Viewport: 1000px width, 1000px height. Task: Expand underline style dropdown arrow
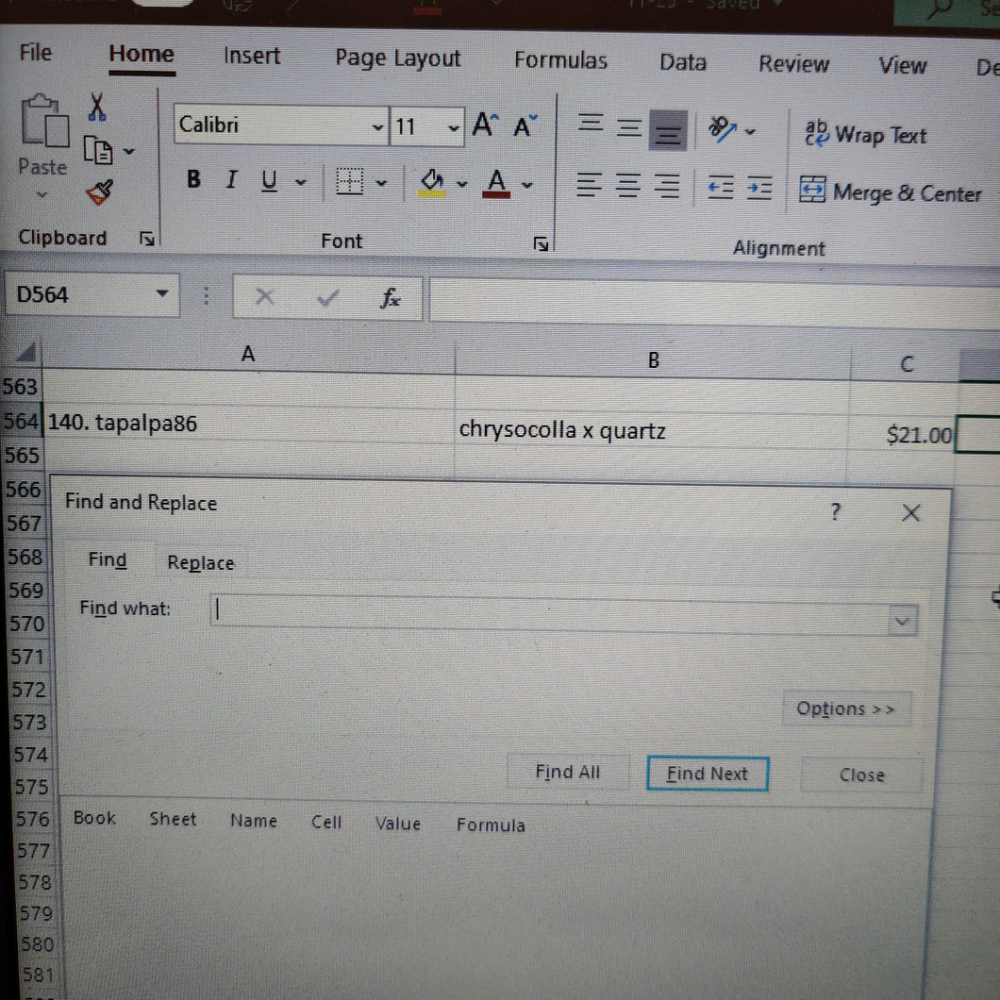pyautogui.click(x=300, y=182)
